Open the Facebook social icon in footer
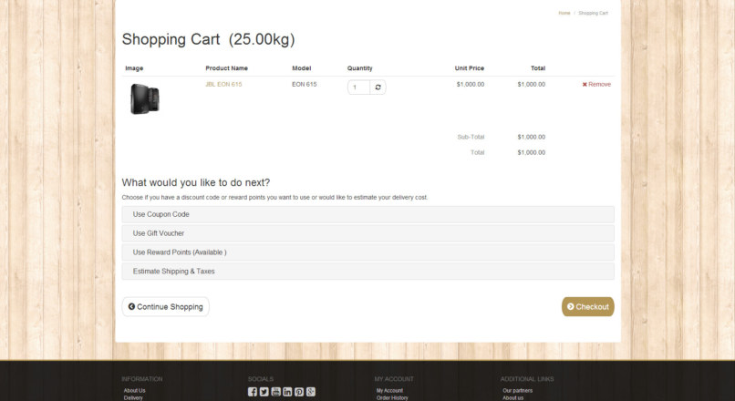The width and height of the screenshot is (735, 401). (x=253, y=392)
